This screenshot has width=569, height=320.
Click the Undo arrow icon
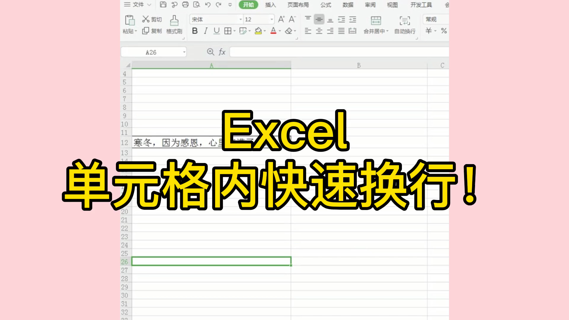208,4
